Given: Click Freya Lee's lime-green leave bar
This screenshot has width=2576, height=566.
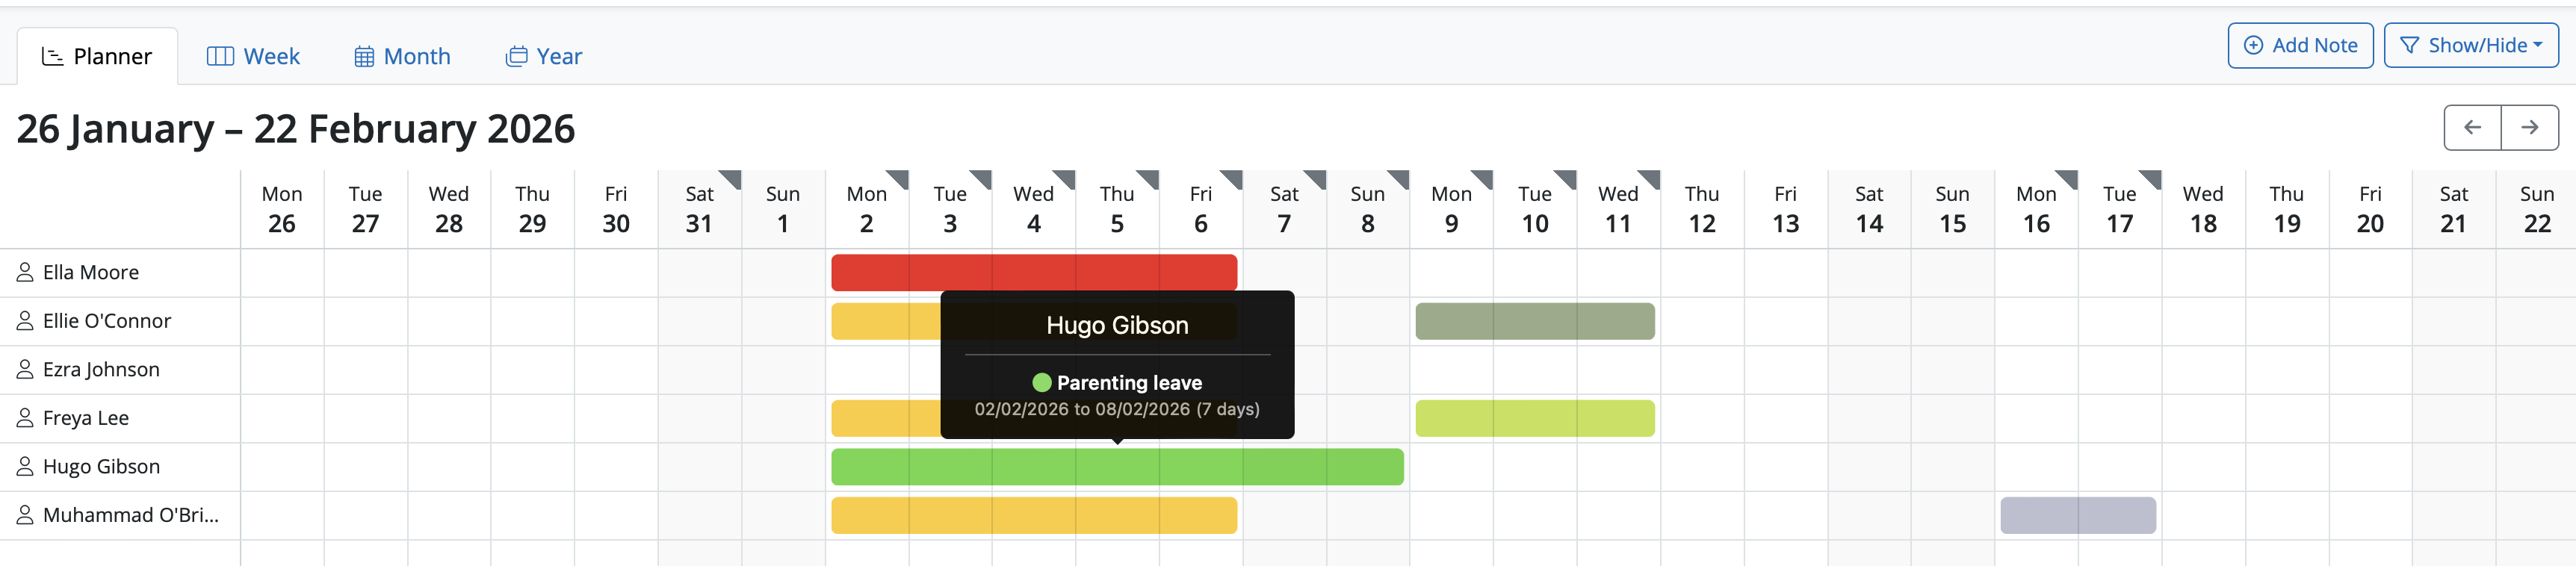Looking at the screenshot, I should coord(1534,418).
